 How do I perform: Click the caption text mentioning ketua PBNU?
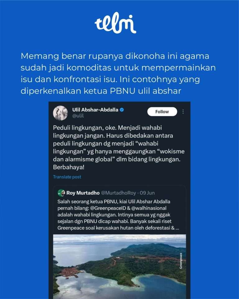tap(118, 74)
